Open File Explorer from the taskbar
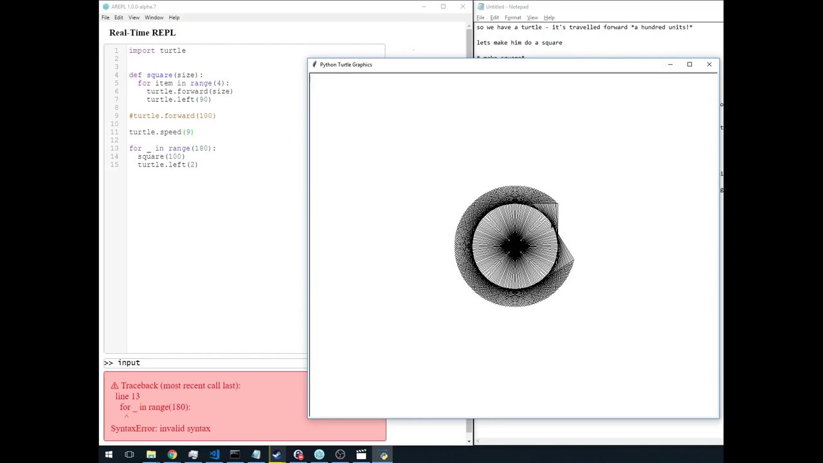The height and width of the screenshot is (463, 823). 151,455
